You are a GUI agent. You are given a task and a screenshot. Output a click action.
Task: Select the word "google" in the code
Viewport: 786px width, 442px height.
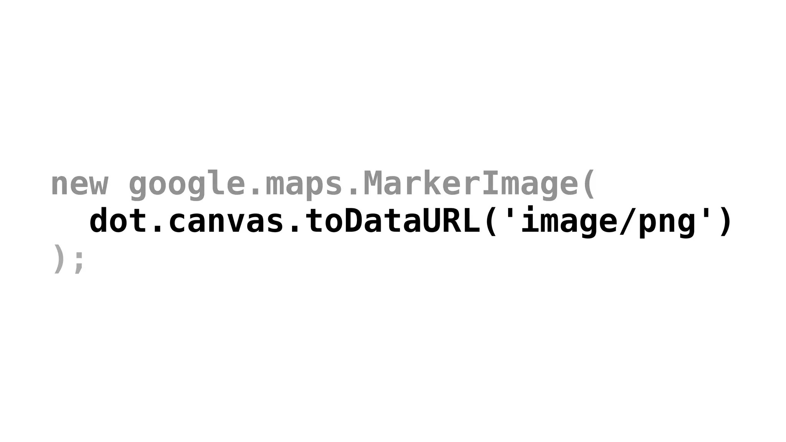pyautogui.click(x=187, y=185)
